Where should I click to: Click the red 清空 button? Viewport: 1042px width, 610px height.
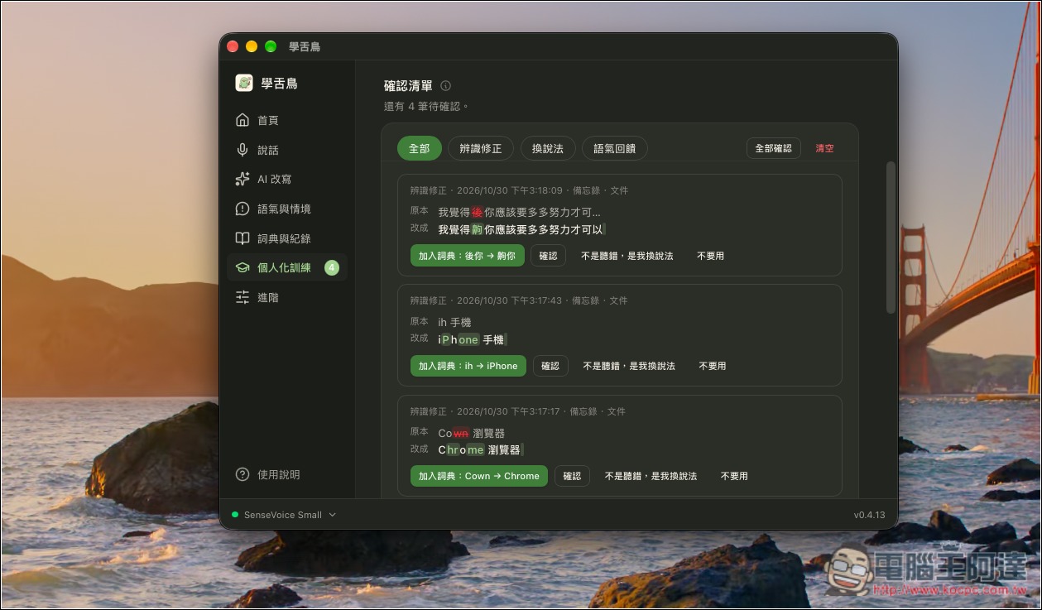click(x=825, y=148)
